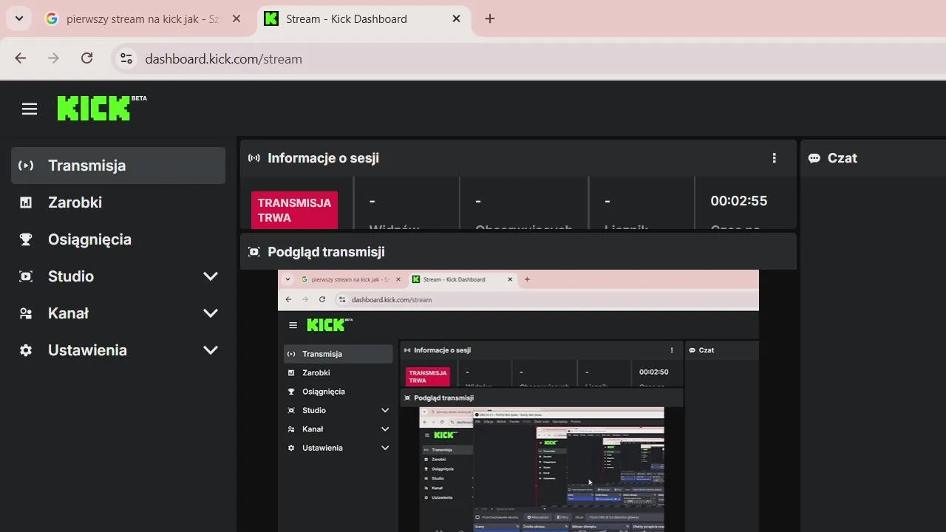Click the TRANSMISJA TRWA status badge
The height and width of the screenshot is (532, 946).
(x=294, y=210)
